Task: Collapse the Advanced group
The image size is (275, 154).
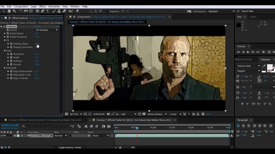Action: (x=5, y=68)
